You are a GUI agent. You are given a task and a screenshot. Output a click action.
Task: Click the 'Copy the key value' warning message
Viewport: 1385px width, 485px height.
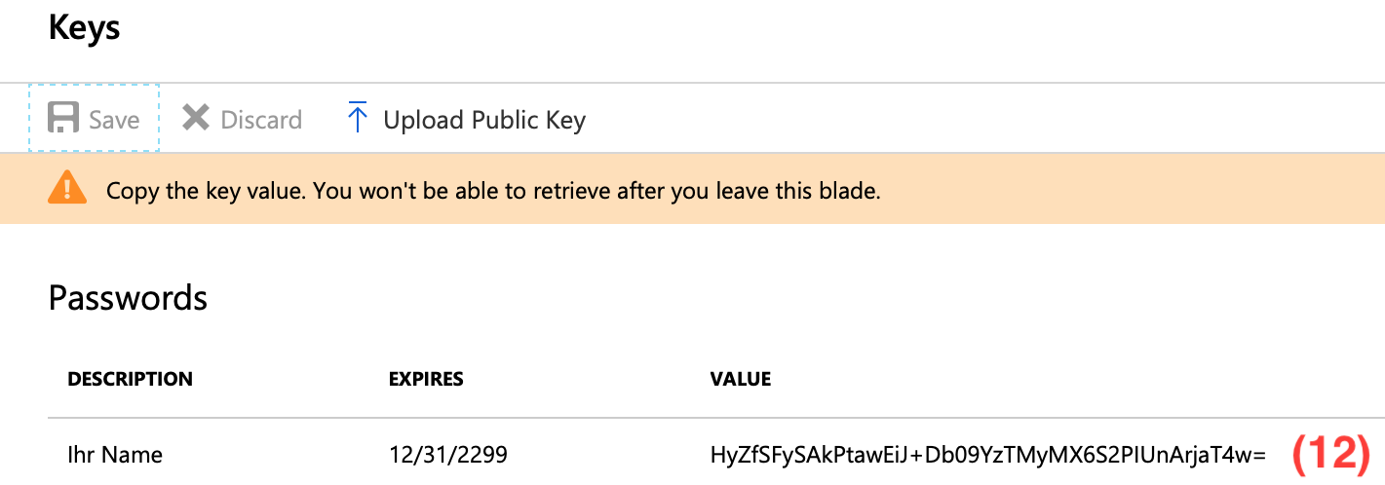coord(493,191)
